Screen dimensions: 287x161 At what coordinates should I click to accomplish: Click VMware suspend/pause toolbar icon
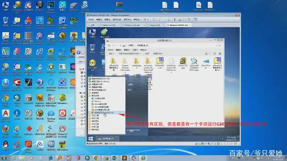144,20
